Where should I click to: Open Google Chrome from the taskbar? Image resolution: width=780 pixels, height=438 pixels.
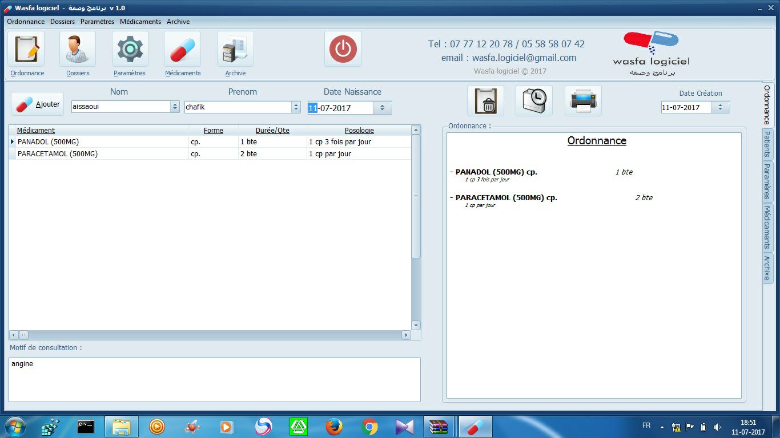click(369, 427)
